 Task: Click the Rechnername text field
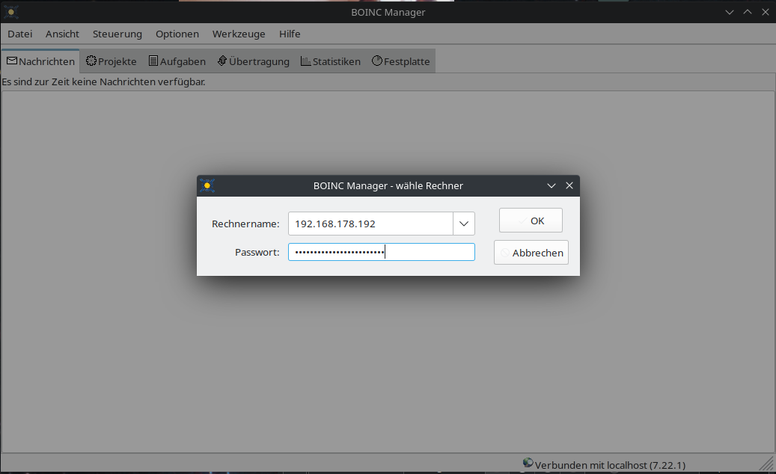pyautogui.click(x=370, y=224)
